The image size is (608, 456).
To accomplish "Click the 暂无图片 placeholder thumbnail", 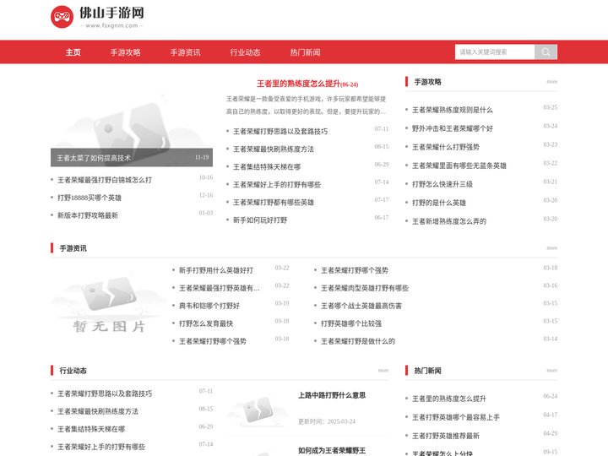I will [109, 304].
